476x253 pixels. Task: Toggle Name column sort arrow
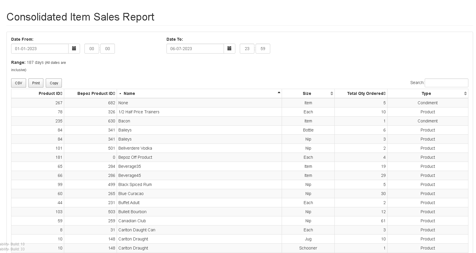[279, 93]
